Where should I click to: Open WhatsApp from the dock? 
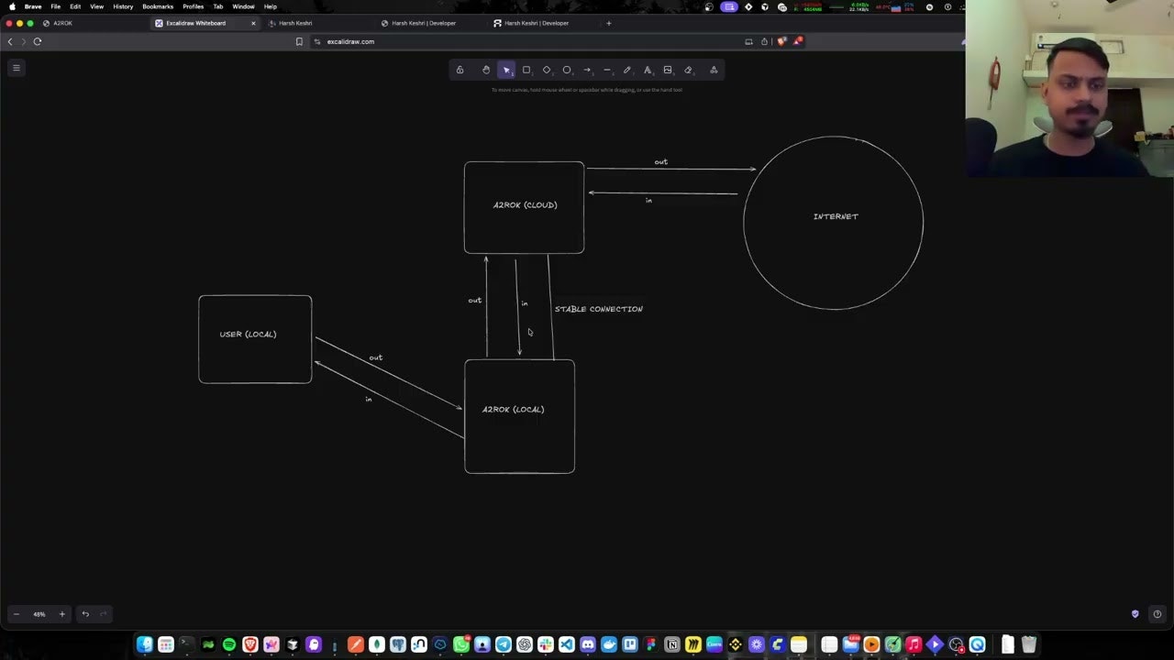[461, 644]
